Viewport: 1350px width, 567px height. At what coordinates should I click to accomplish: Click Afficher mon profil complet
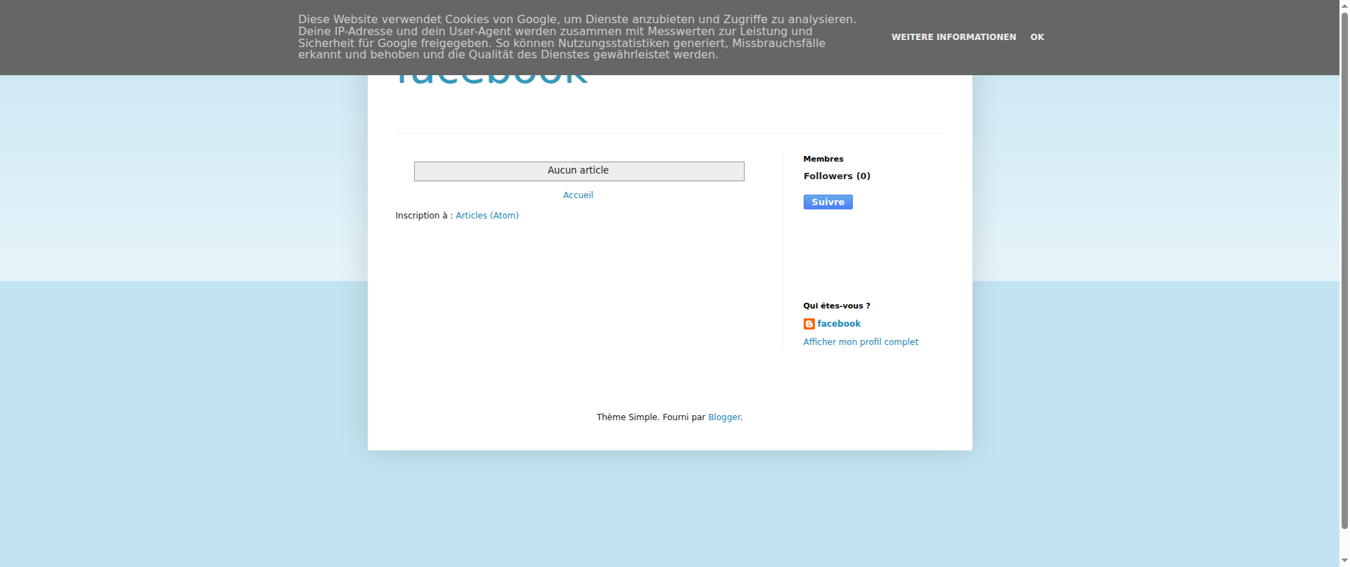point(861,342)
